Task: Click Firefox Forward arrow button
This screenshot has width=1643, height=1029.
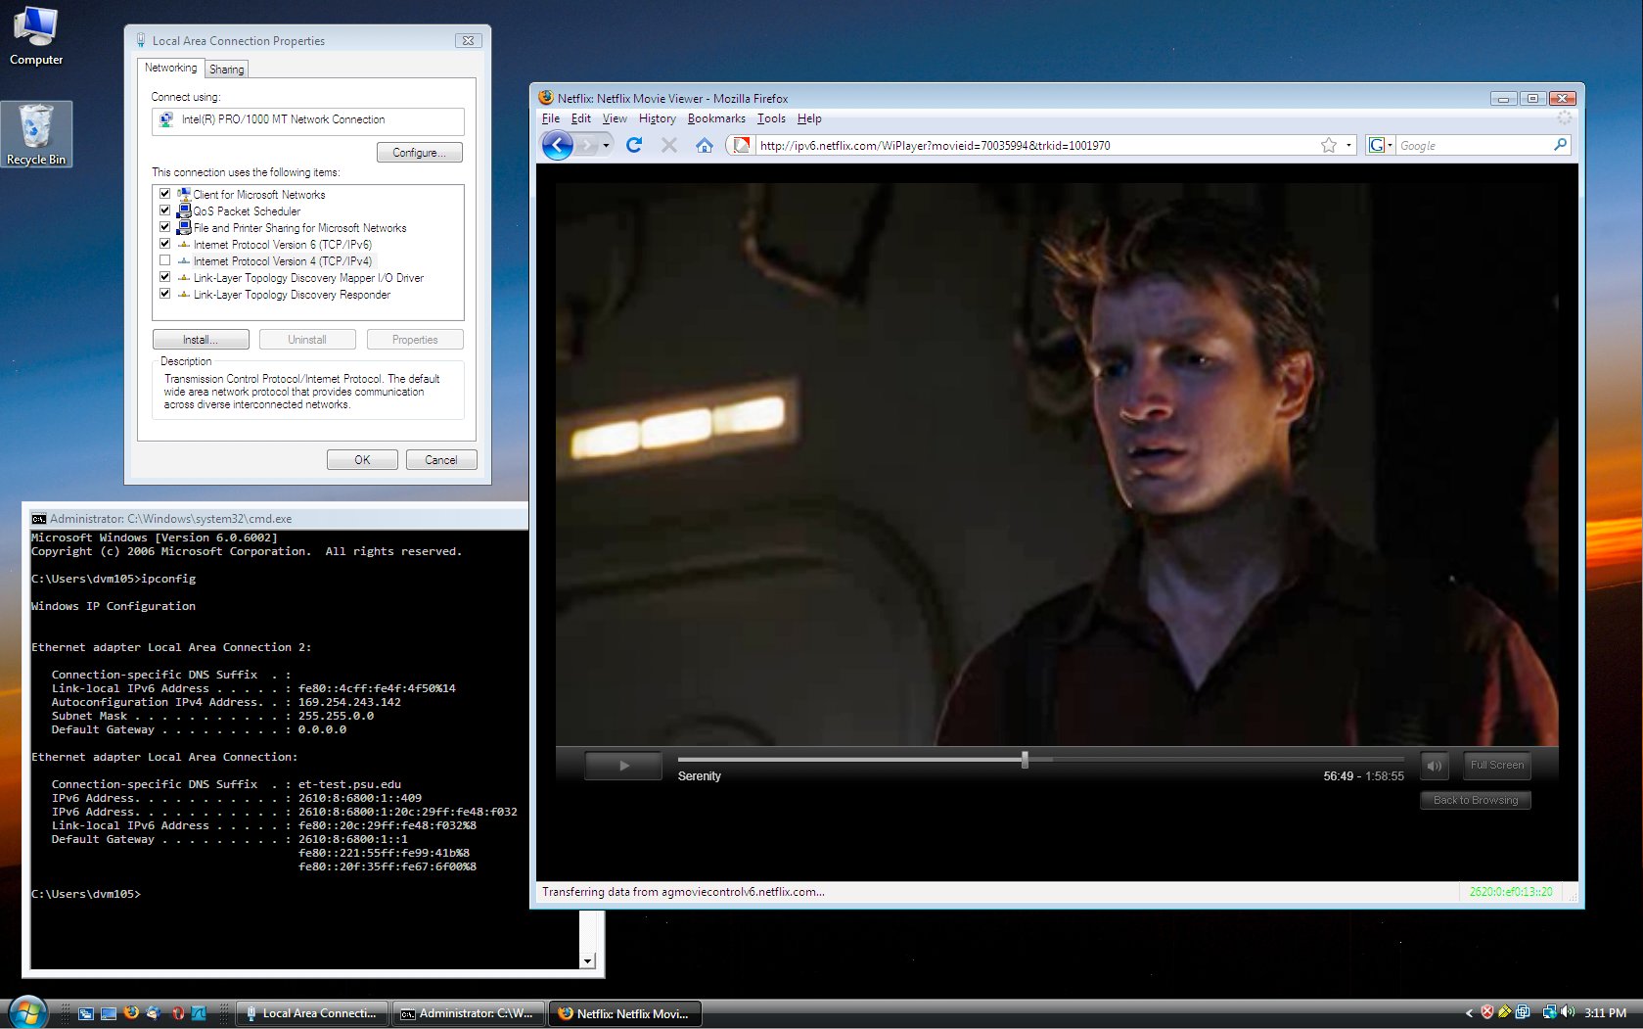Action: tap(586, 146)
